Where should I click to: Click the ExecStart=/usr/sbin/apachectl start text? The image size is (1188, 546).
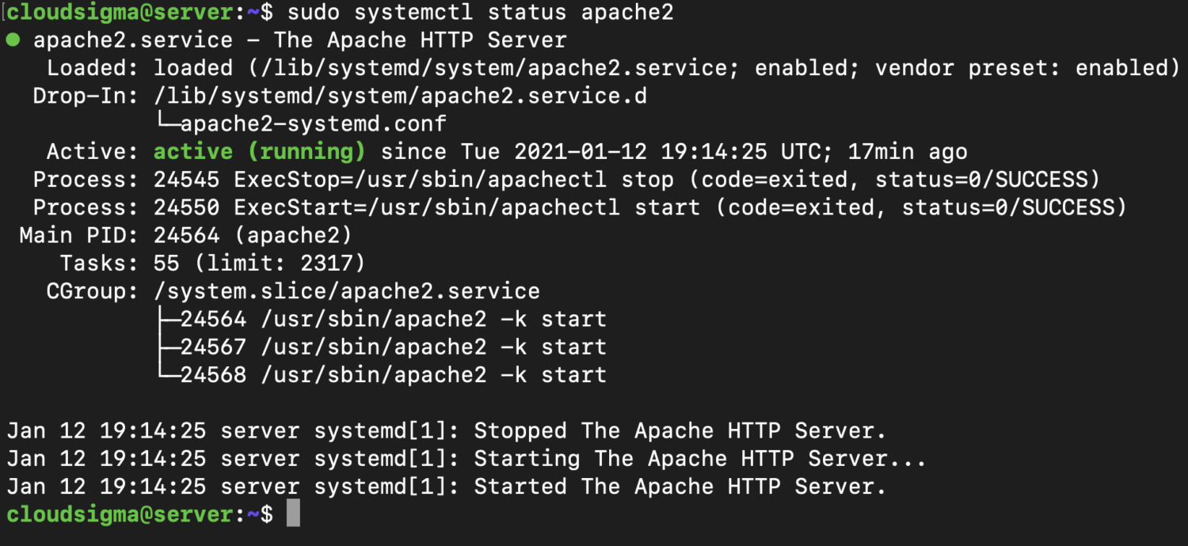tap(467, 207)
